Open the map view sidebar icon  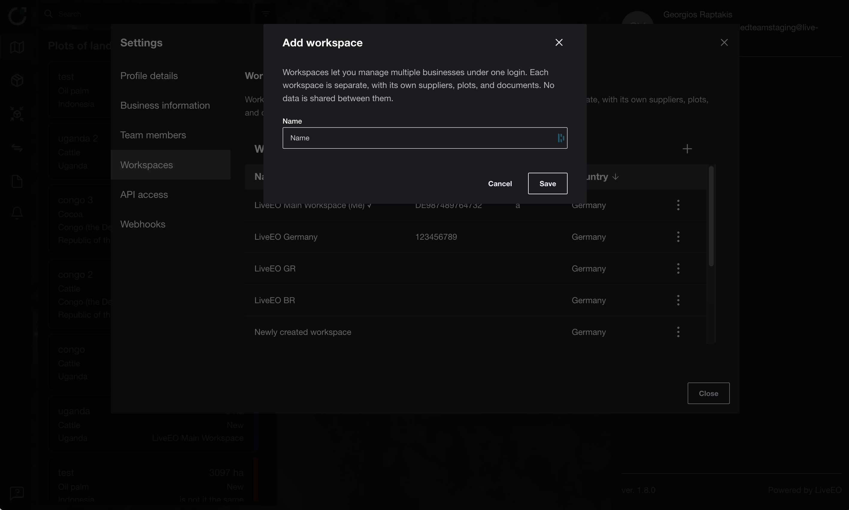tap(17, 47)
